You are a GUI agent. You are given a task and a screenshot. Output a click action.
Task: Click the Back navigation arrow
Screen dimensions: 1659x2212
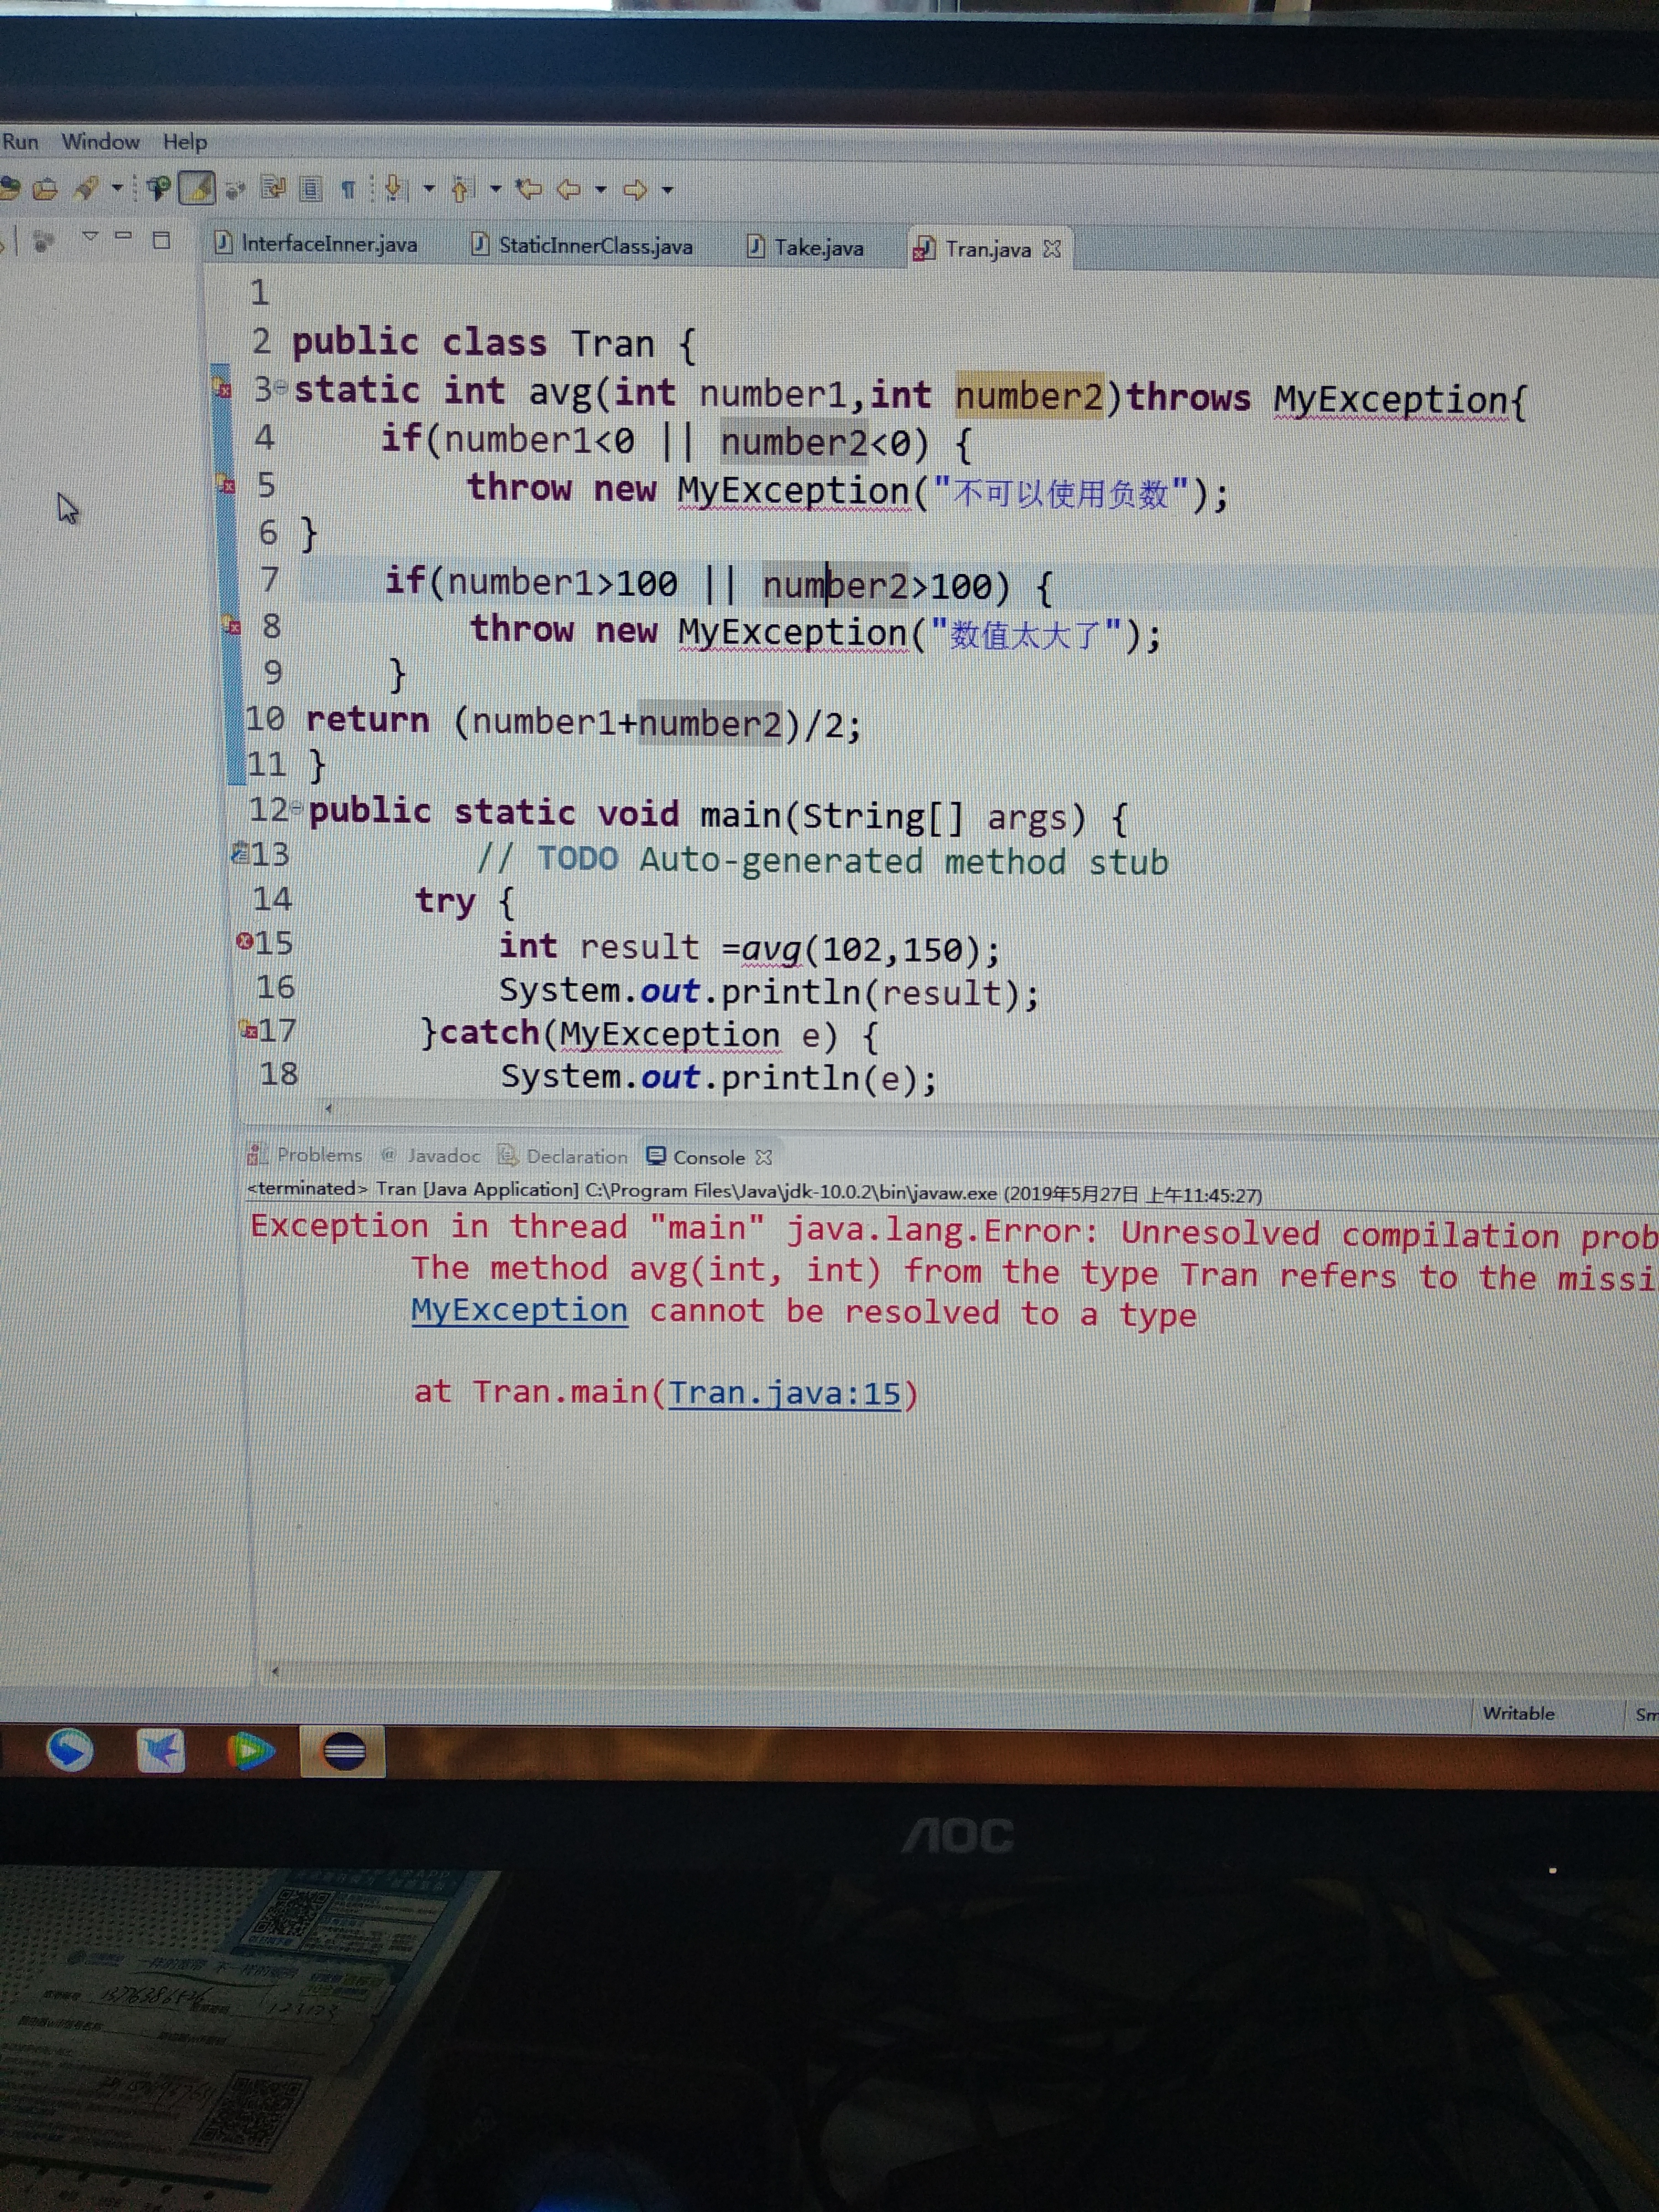pyautogui.click(x=569, y=189)
